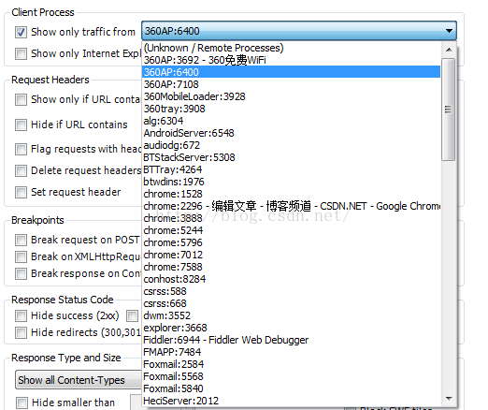Pick 'chrome:3888' process
488x410 pixels.
tap(292, 218)
